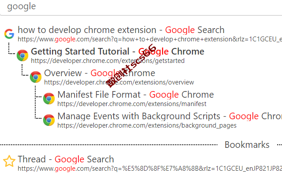This screenshot has width=282, height=176.
Task: Open the google.com search URL of first result
Action: [x=150, y=39]
